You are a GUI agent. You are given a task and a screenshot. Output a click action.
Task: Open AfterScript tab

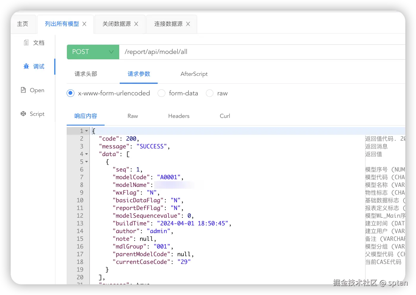pos(194,74)
